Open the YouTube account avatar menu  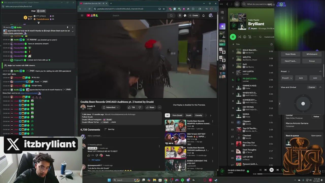(x=210, y=16)
